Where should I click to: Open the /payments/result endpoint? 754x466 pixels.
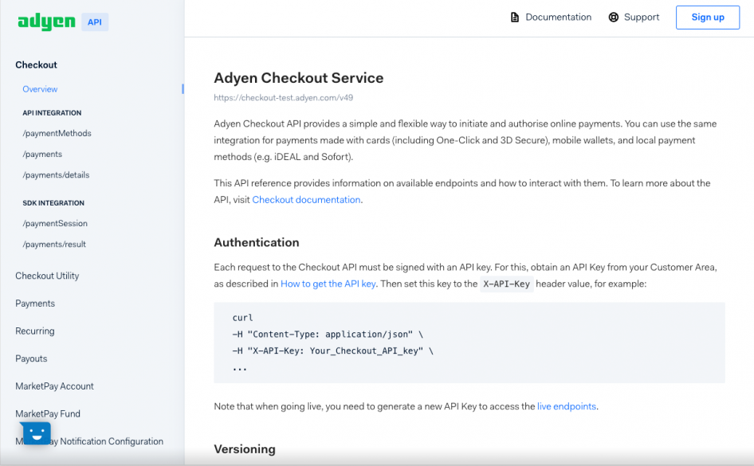point(54,244)
